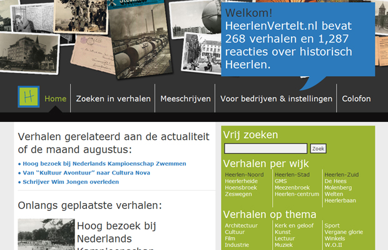Select Zeswegen district
Screen dimensions: 388x250
click(238, 194)
